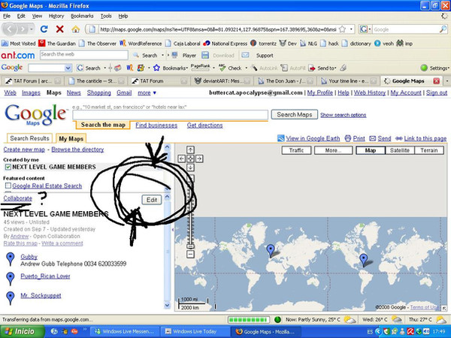Viewport: 451px width, 338px height.
Task: Pan the map left with the arrow
Action: pyautogui.click(x=181, y=158)
